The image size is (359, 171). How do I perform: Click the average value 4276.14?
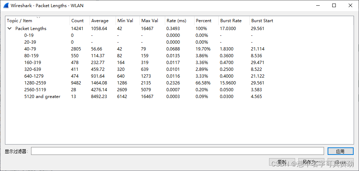click(99, 89)
